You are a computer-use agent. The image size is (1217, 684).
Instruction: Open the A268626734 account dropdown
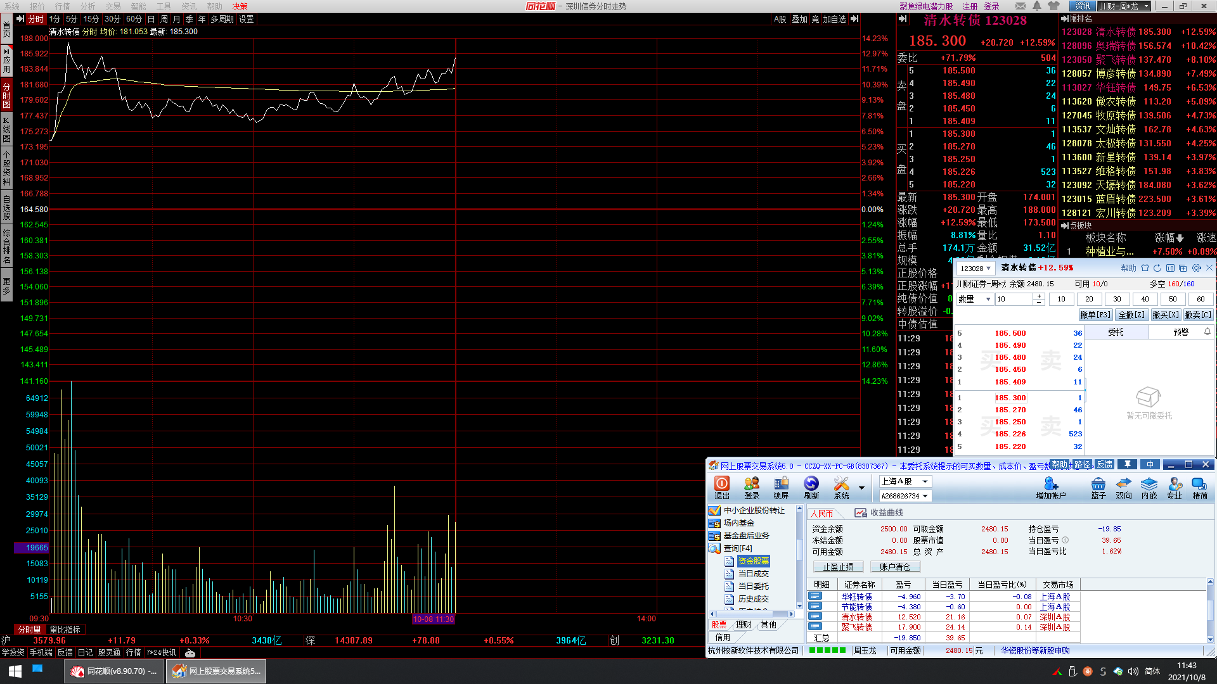click(x=925, y=496)
